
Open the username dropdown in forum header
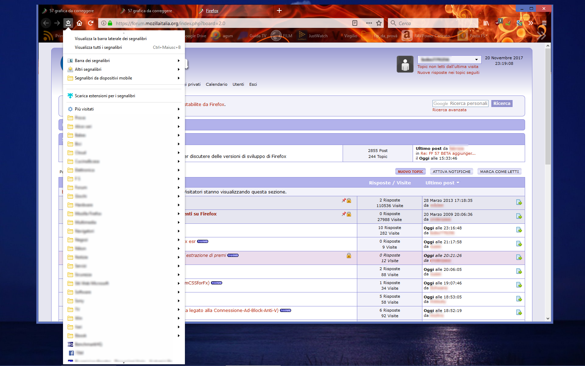[449, 60]
